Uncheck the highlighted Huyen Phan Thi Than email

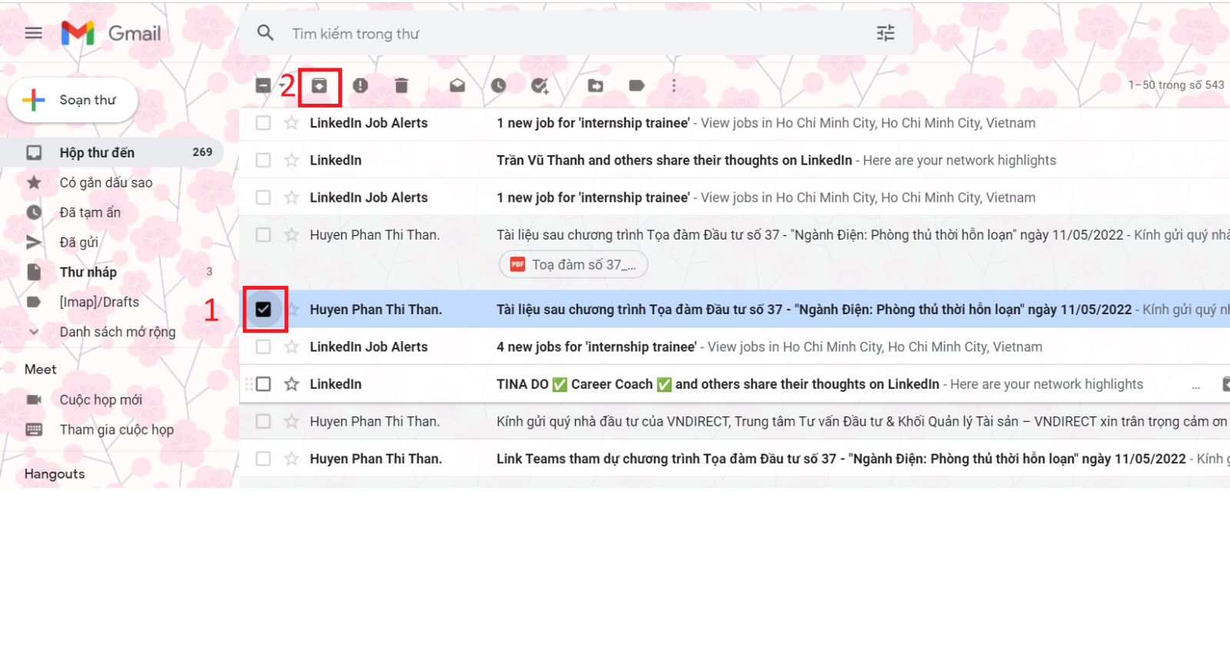(263, 310)
